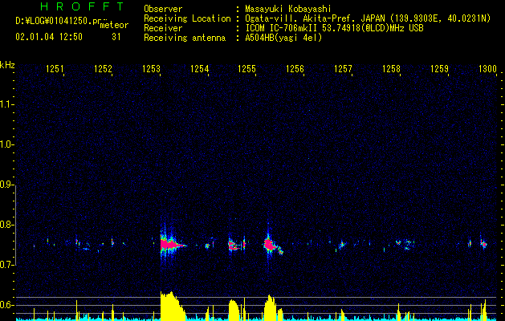The width and height of the screenshot is (505, 321).
Task: Click the 1252 time axis label
Action: [x=103, y=68]
